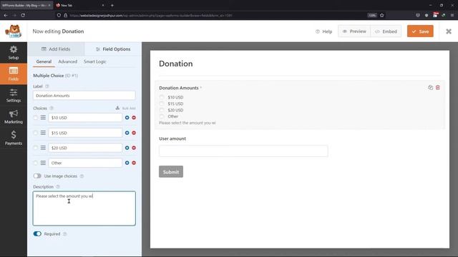The width and height of the screenshot is (458, 257).
Task: Select Other radio in form preview
Action: point(162,116)
